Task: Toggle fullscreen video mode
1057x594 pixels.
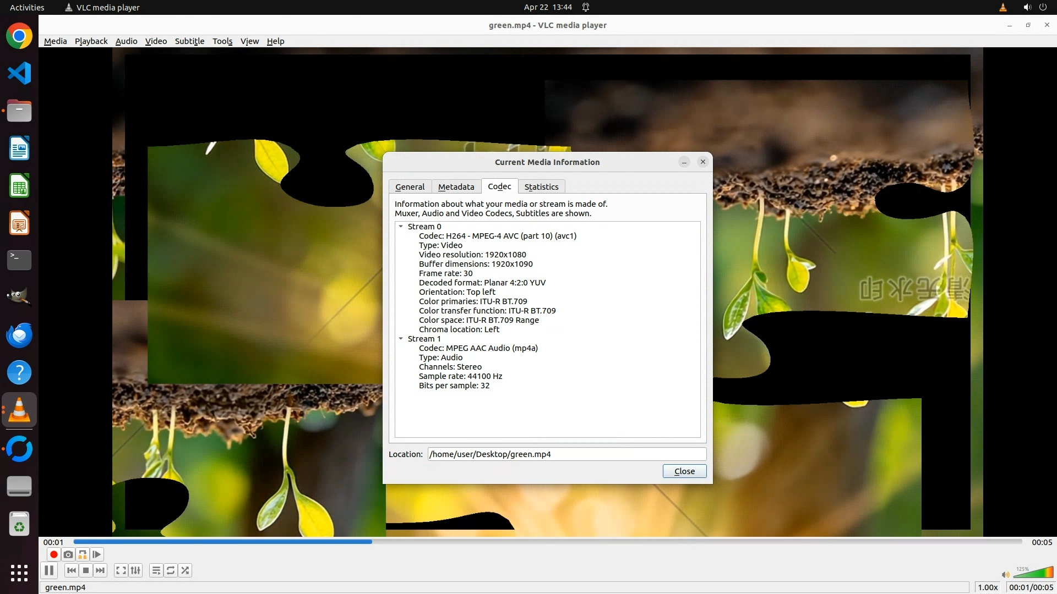Action: (121, 570)
